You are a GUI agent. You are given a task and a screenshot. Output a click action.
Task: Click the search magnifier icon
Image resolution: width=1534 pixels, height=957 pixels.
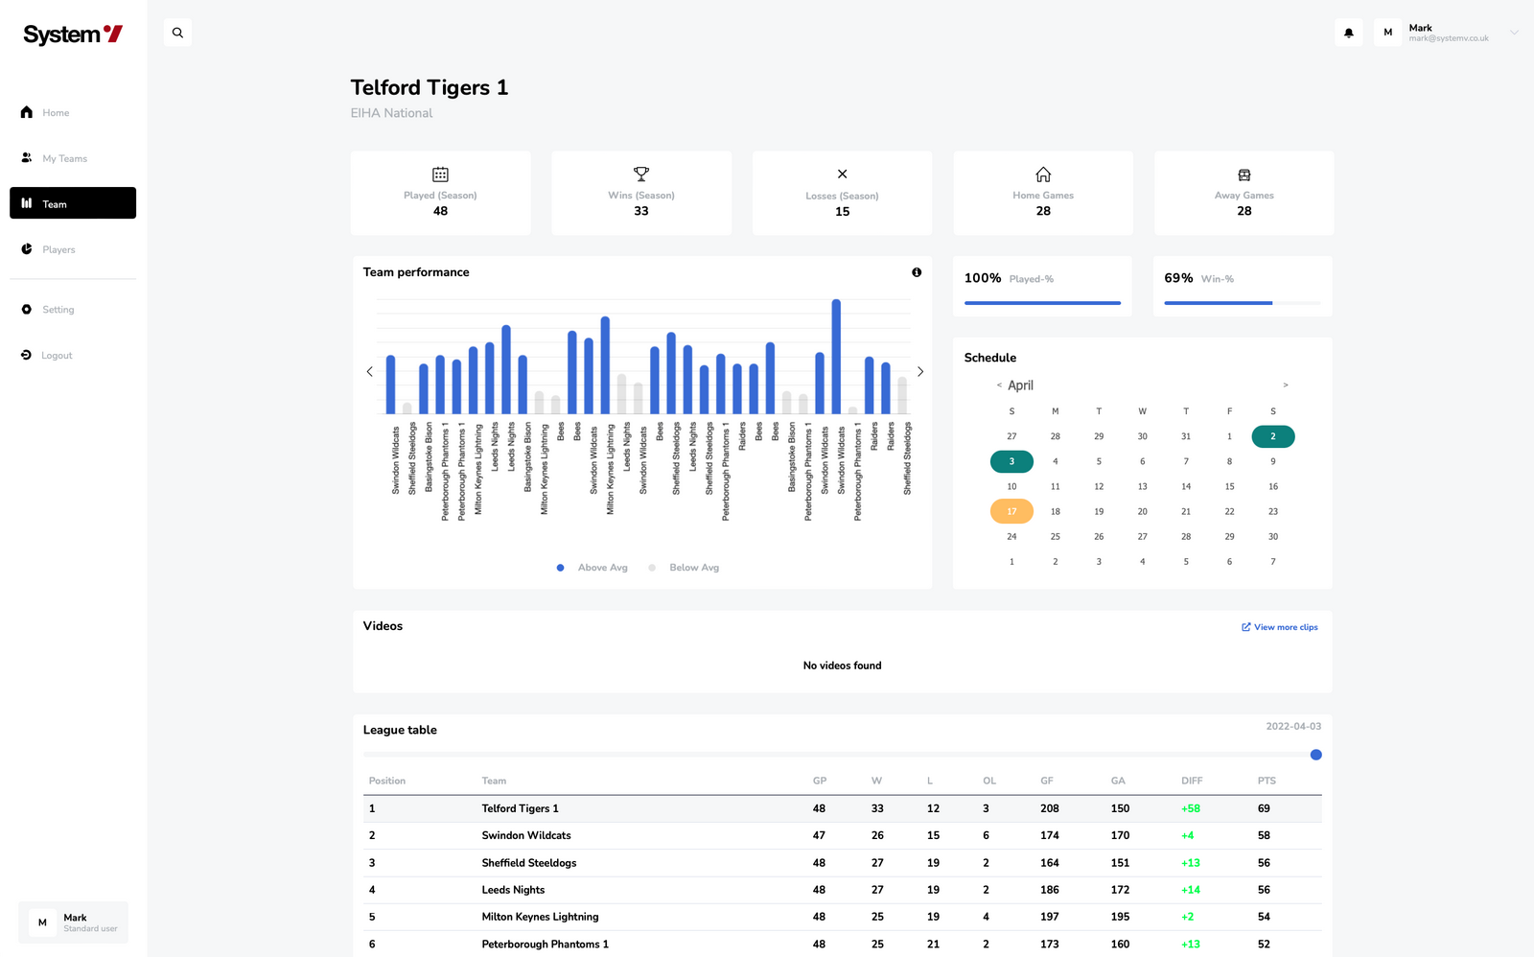177,33
